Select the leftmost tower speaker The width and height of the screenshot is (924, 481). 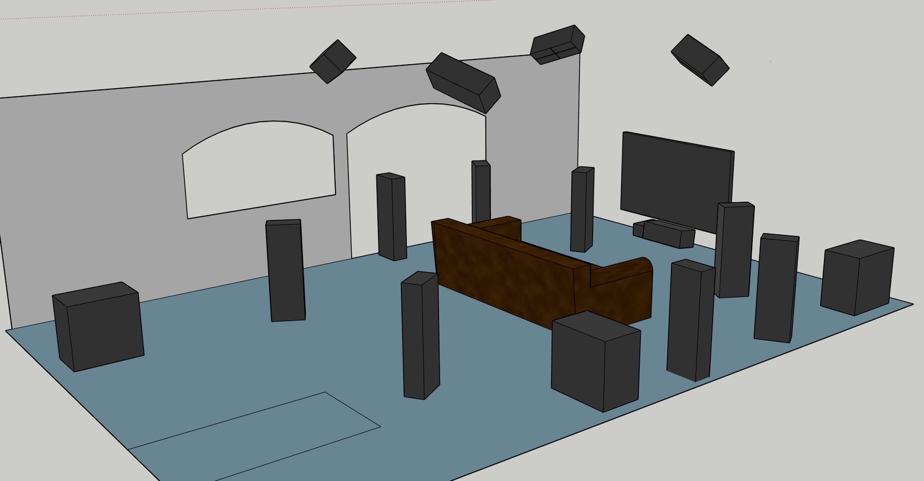click(286, 271)
